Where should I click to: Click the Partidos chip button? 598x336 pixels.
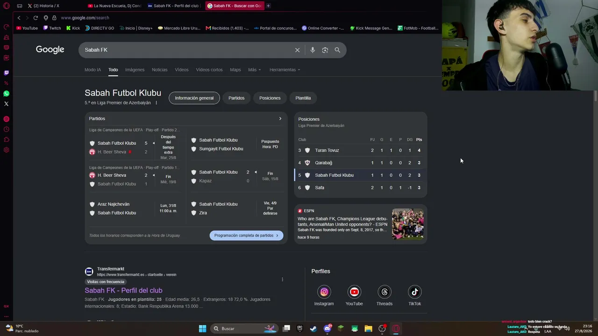click(x=236, y=98)
